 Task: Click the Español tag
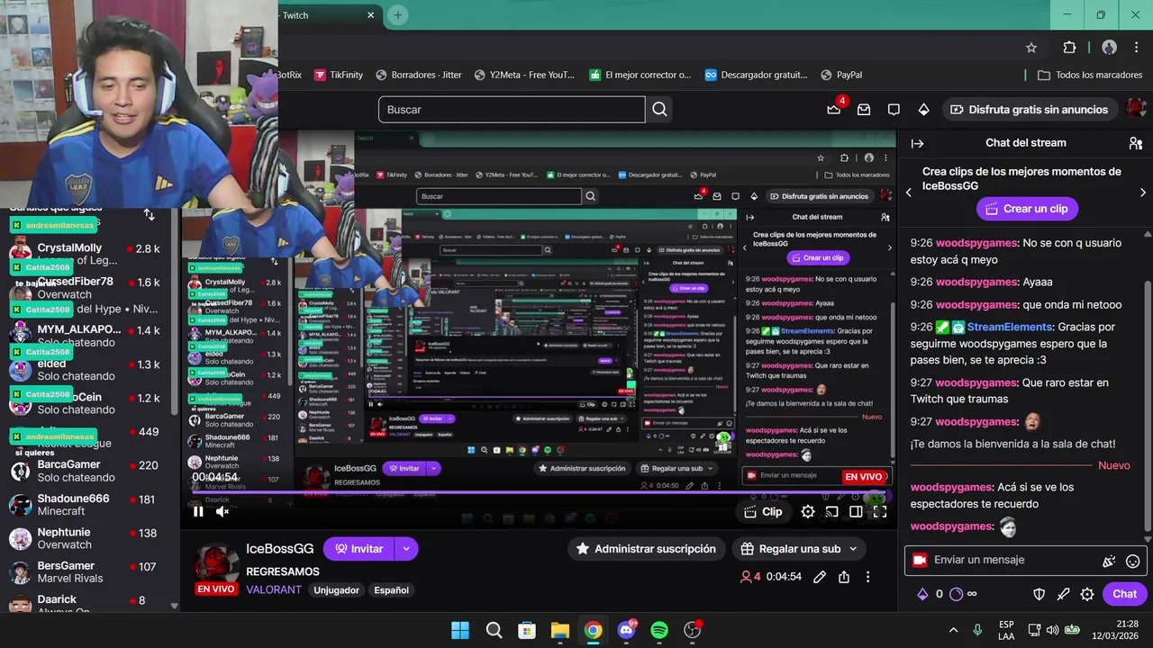[x=391, y=590]
